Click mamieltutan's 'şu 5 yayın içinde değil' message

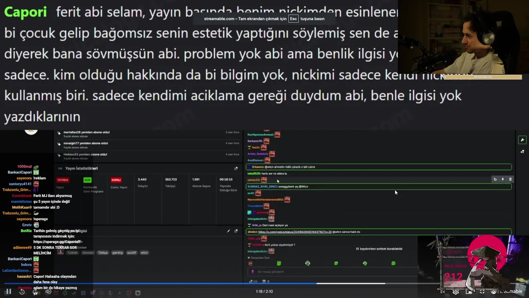[52, 202]
